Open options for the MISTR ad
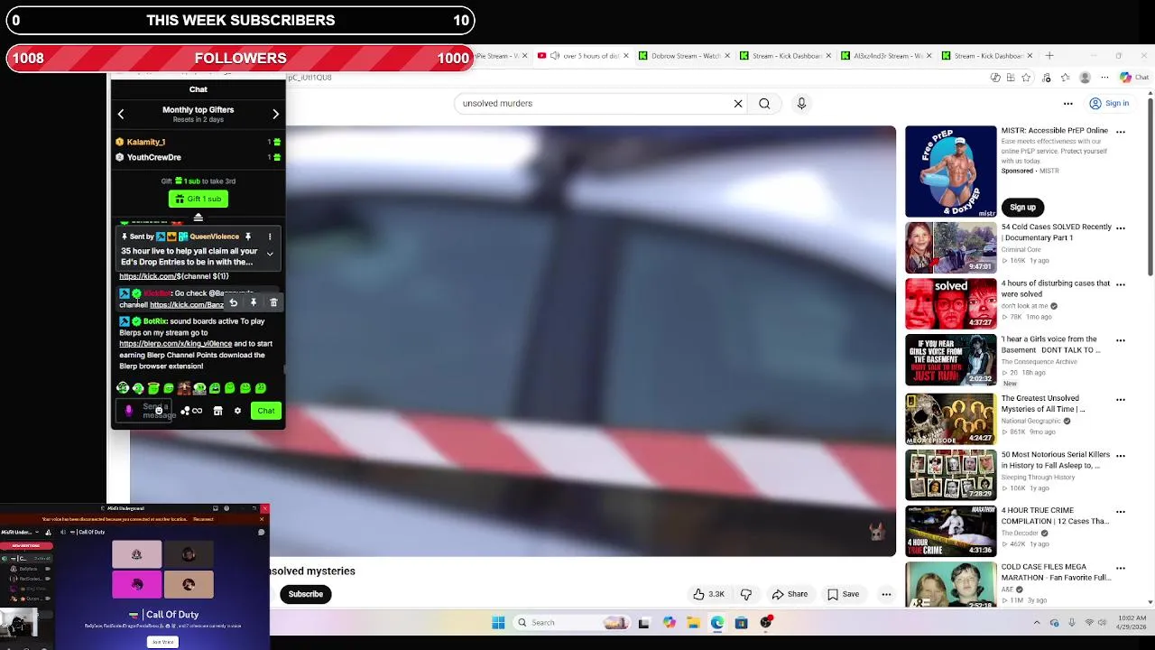Screen dimensions: 1155x650 pos(1121,132)
